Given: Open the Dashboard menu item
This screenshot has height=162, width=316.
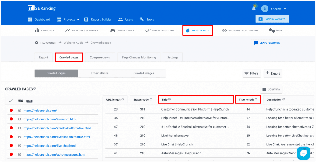Looking at the screenshot, I should pos(39,19).
